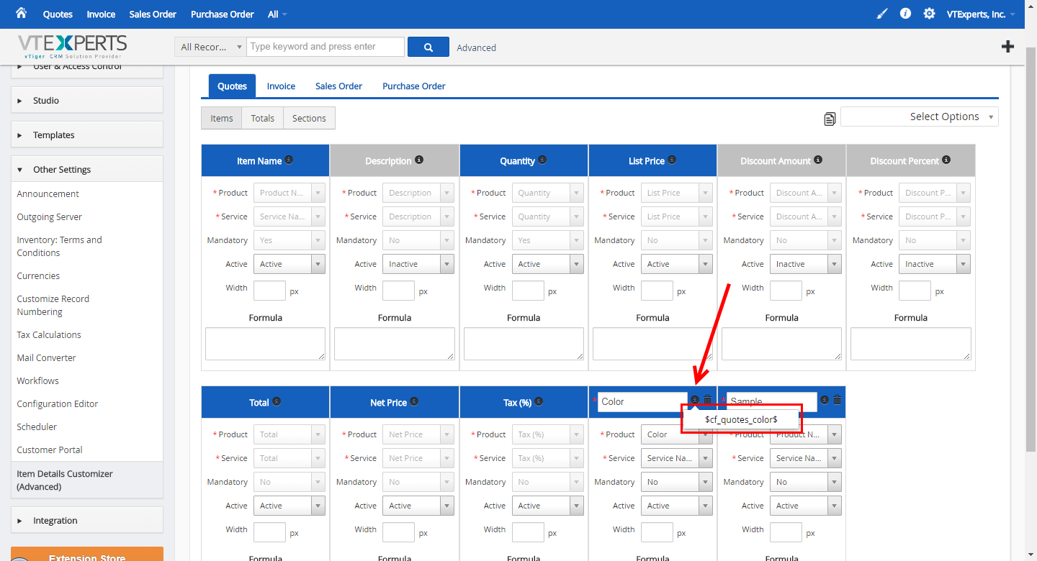Expand the Integration sidebar section
The image size is (1037, 561).
coord(87,520)
